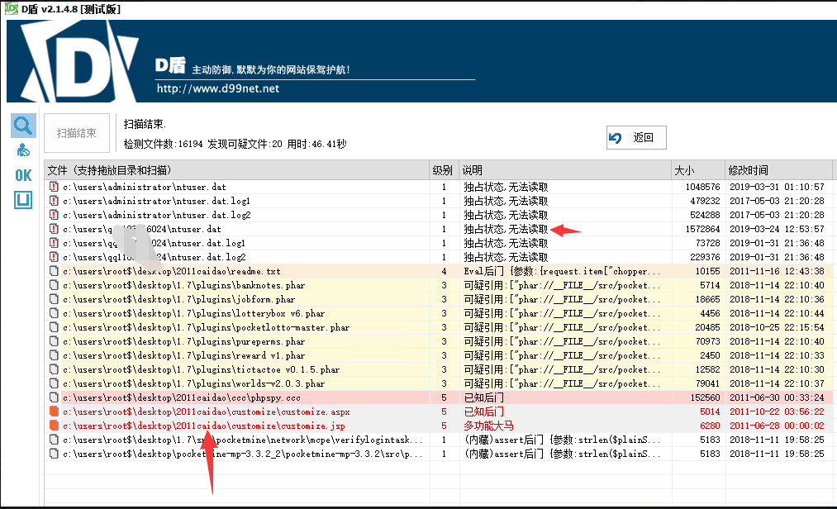The width and height of the screenshot is (837, 509).
Task: Click the 说明 column header
Action: (x=472, y=170)
